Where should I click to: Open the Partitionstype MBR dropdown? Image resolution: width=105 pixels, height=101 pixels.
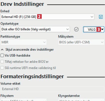(x=24, y=42)
